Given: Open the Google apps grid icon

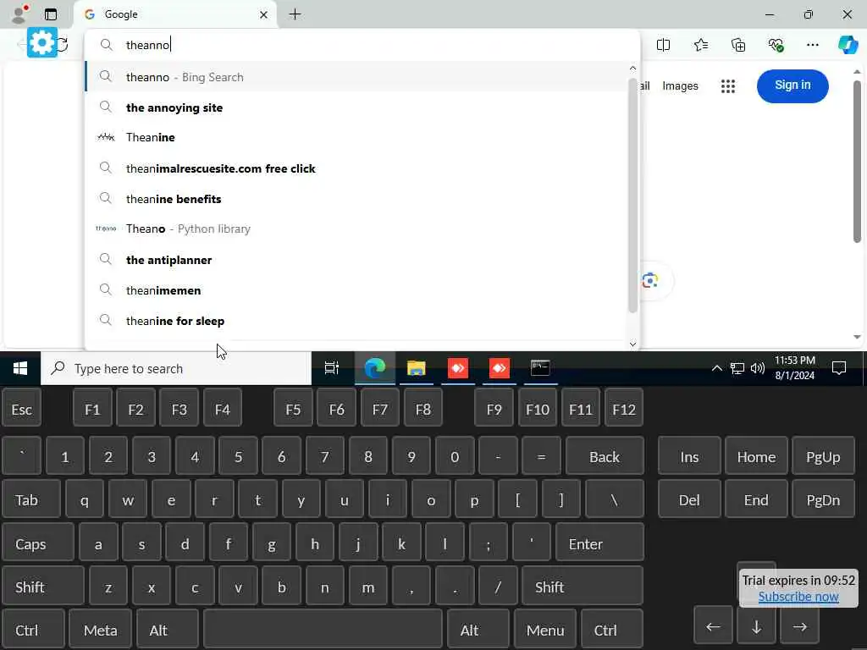Looking at the screenshot, I should click(727, 86).
